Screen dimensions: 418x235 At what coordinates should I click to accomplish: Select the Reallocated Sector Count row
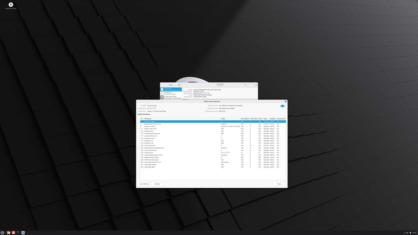[x=213, y=124]
